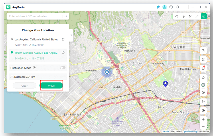Toggle Fluctuation Mode switch
This screenshot has height=136, width=213.
(63, 68)
